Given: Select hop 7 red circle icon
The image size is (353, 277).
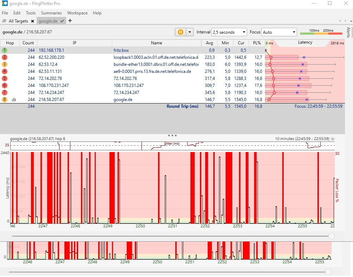Looking at the screenshot, I should [5, 92].
